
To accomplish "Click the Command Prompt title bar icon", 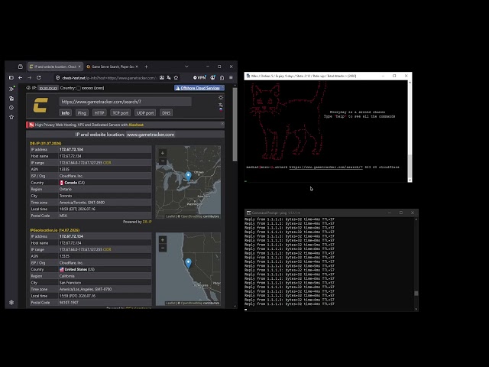I will click(248, 213).
